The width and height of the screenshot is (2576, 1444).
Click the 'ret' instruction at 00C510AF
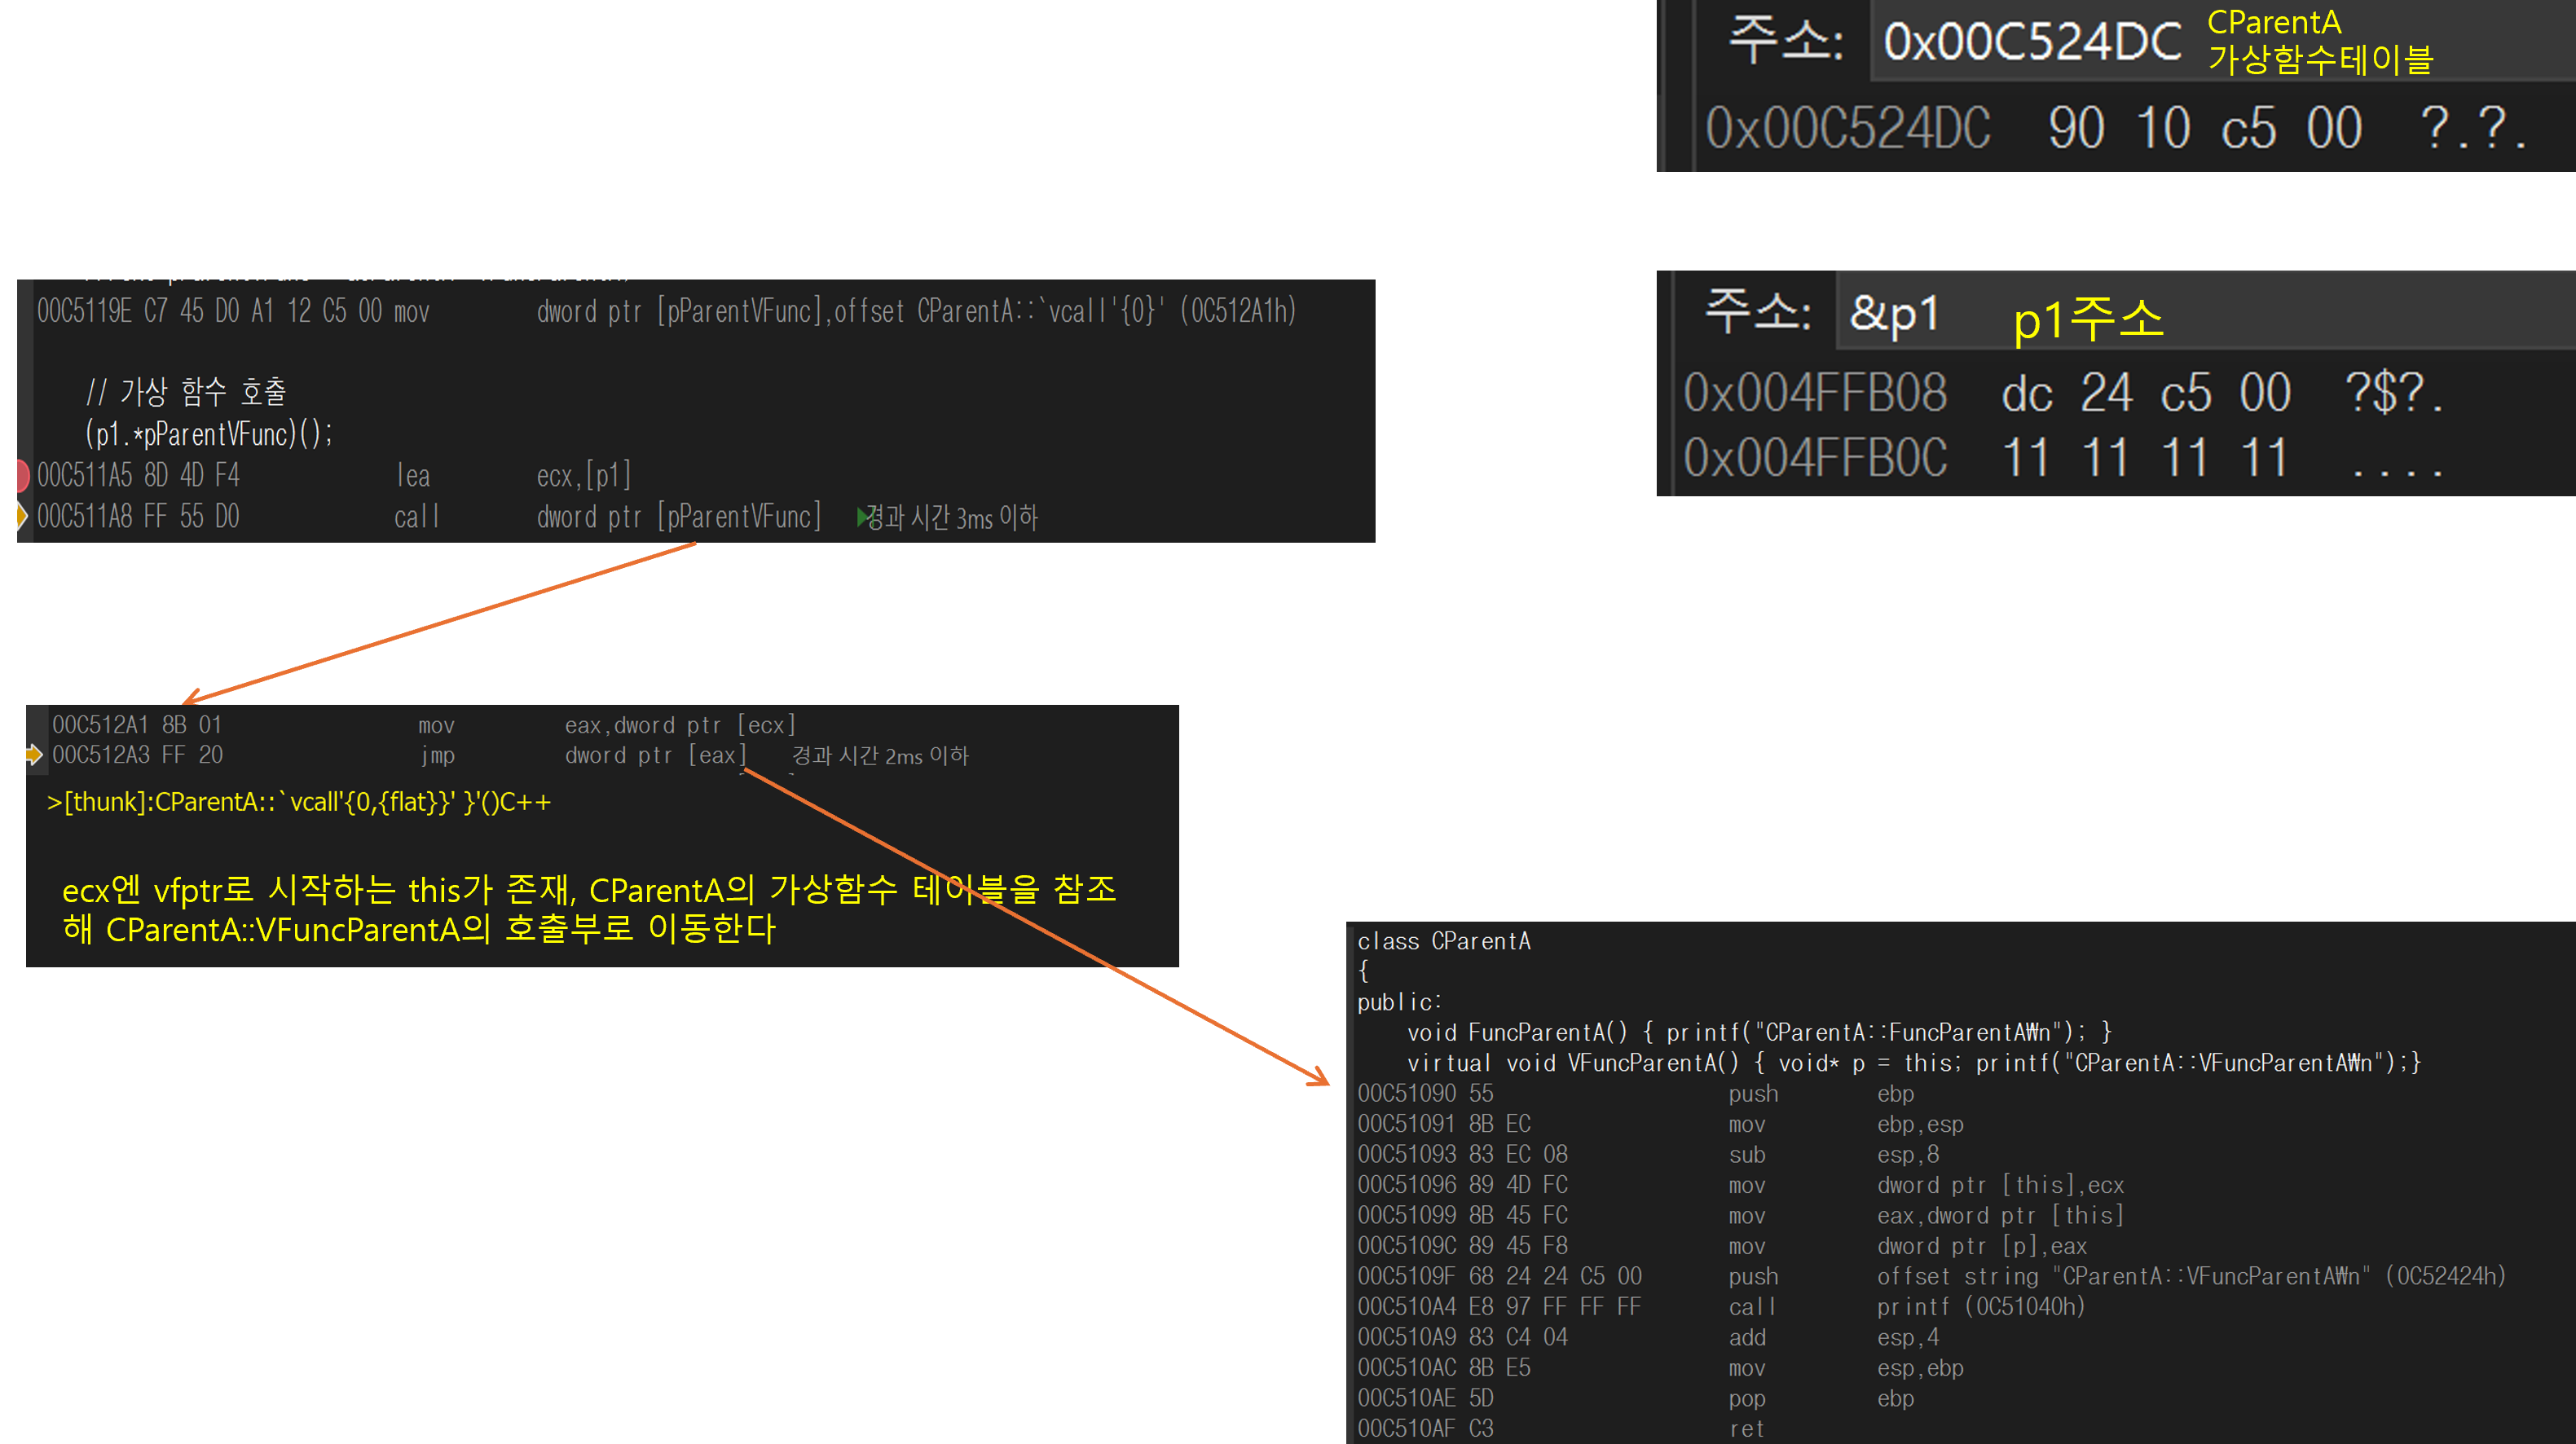pyautogui.click(x=1745, y=1429)
